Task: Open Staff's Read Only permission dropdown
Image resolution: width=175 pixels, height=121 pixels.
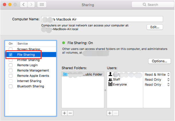Action: (157, 80)
